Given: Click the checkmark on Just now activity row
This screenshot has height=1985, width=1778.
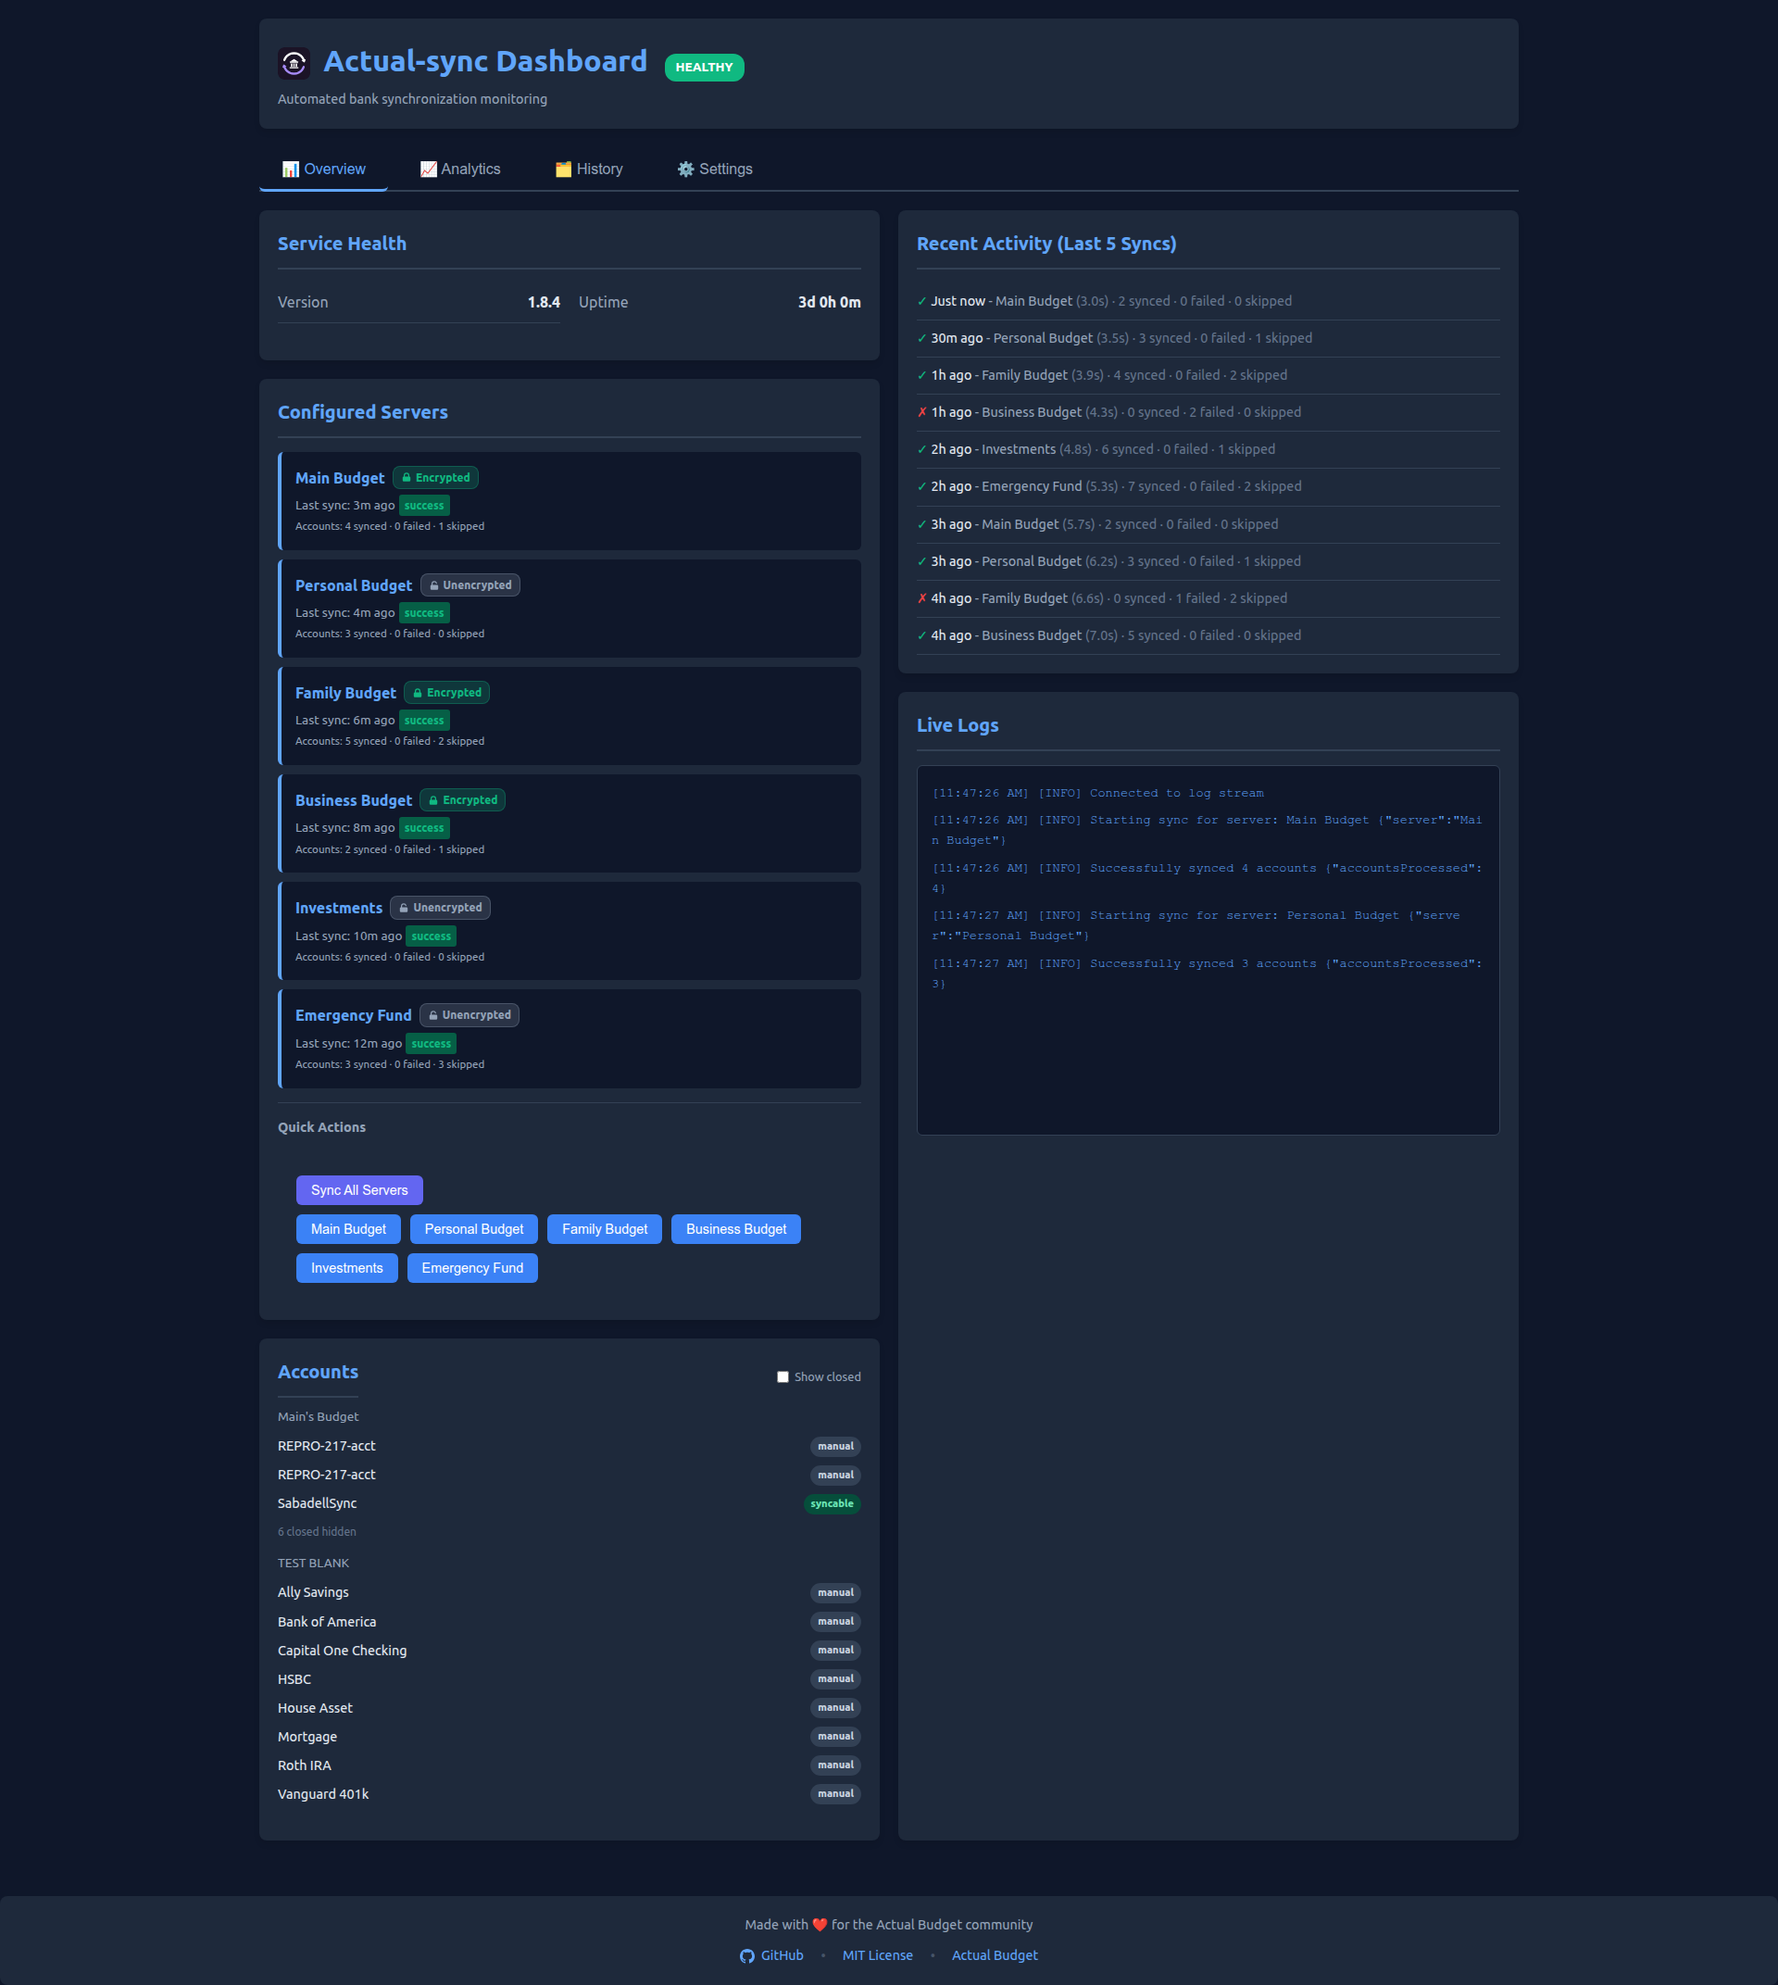Looking at the screenshot, I should pyautogui.click(x=922, y=301).
